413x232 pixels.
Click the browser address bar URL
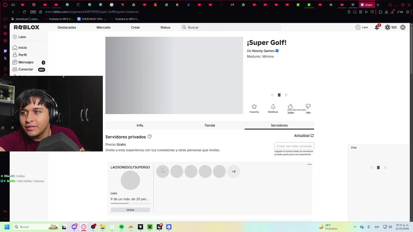click(92, 12)
